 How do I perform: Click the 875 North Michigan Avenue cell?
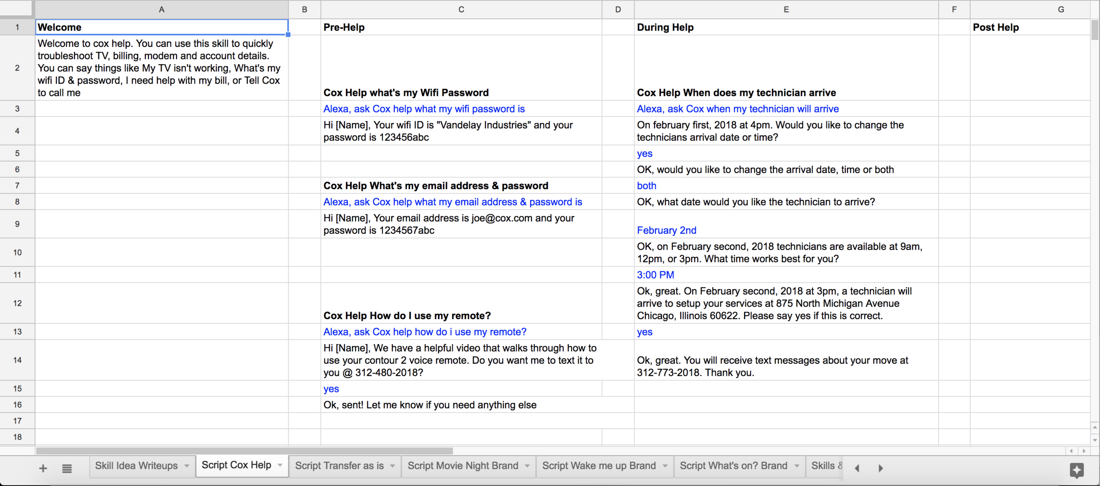coord(786,303)
